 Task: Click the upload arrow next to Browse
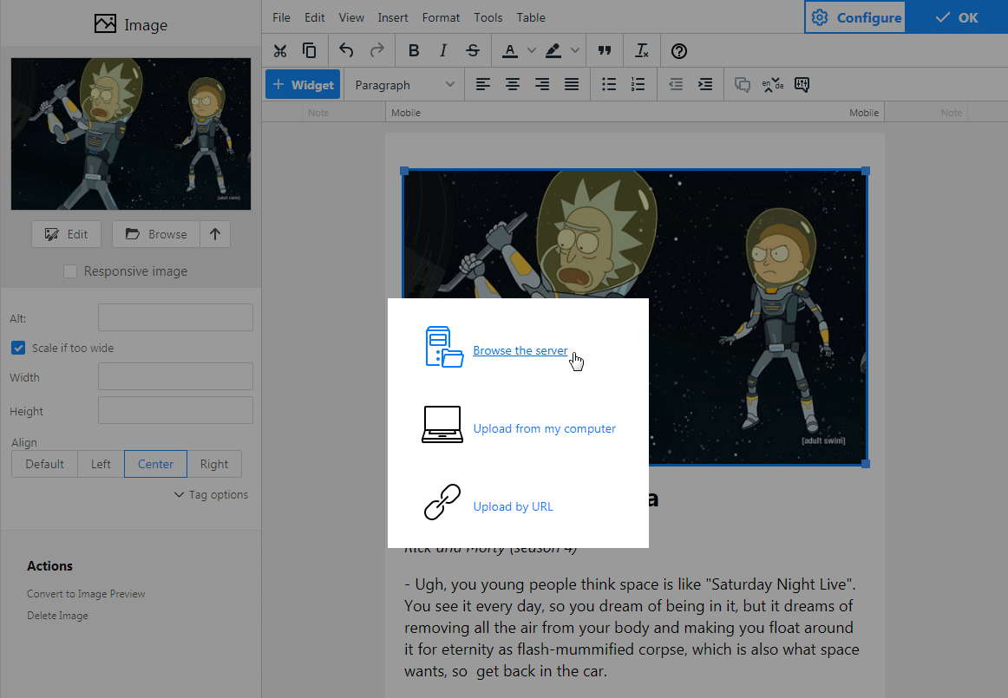click(x=215, y=234)
